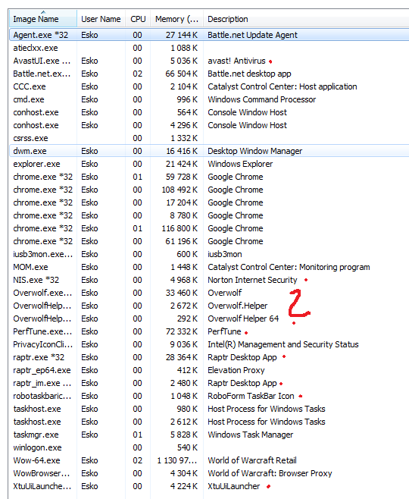The image size is (409, 499).
Task: Select the raptr_im.exe process
Action: click(209, 383)
